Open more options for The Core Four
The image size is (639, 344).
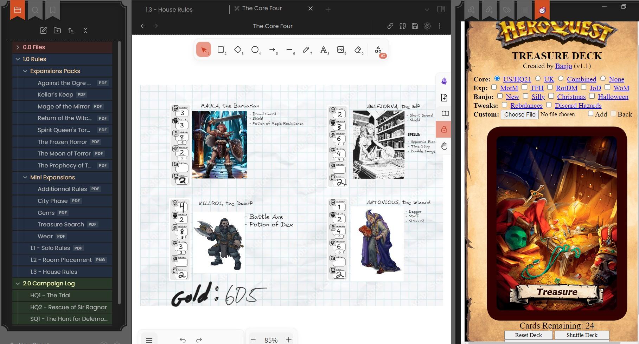(440, 26)
